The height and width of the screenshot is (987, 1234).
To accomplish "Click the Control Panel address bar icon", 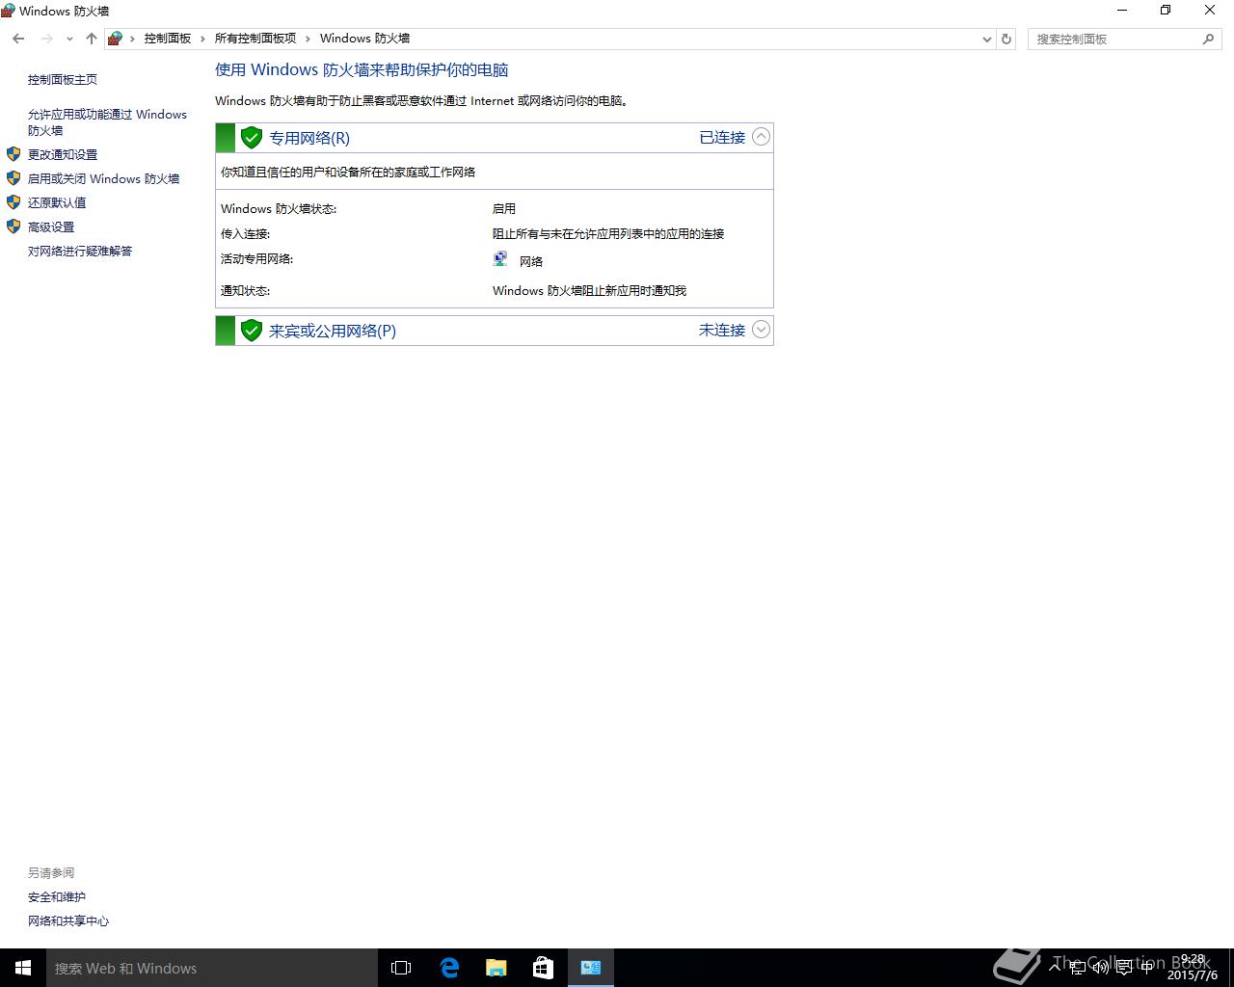I will coord(116,39).
